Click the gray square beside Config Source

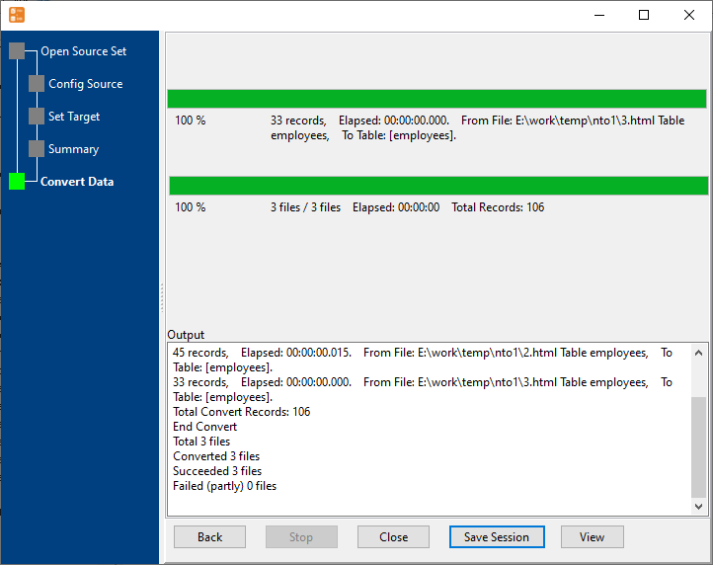(37, 84)
